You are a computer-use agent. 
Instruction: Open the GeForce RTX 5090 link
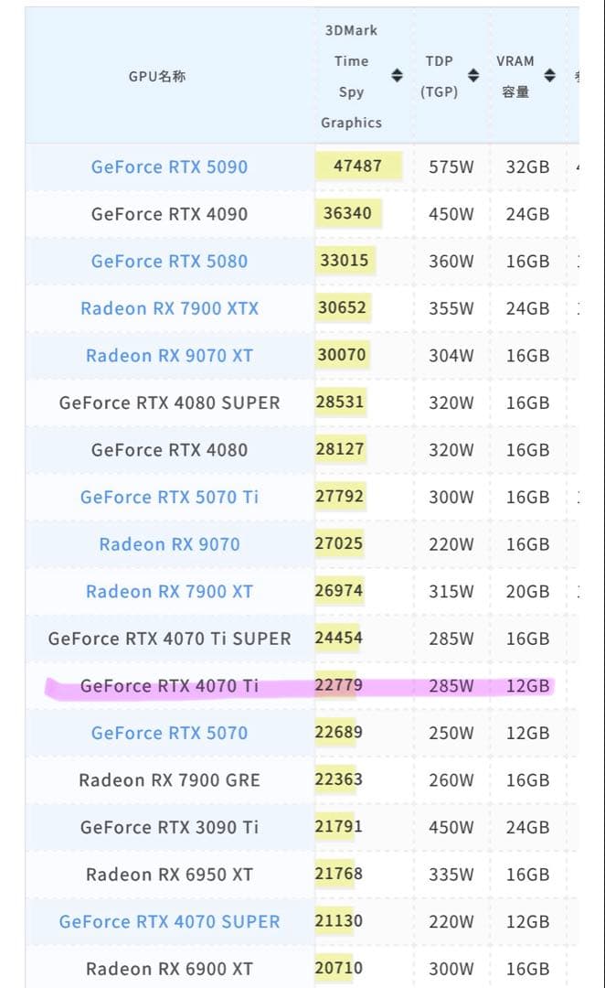[168, 166]
